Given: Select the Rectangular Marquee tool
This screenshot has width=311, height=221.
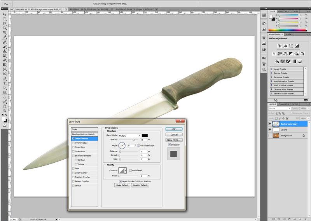Looking at the screenshot, I should 4,19.
